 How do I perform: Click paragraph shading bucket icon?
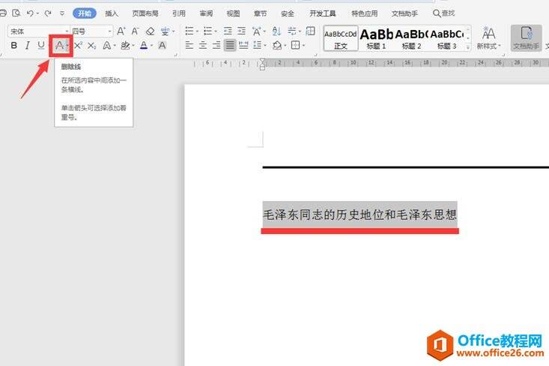[x=277, y=45]
